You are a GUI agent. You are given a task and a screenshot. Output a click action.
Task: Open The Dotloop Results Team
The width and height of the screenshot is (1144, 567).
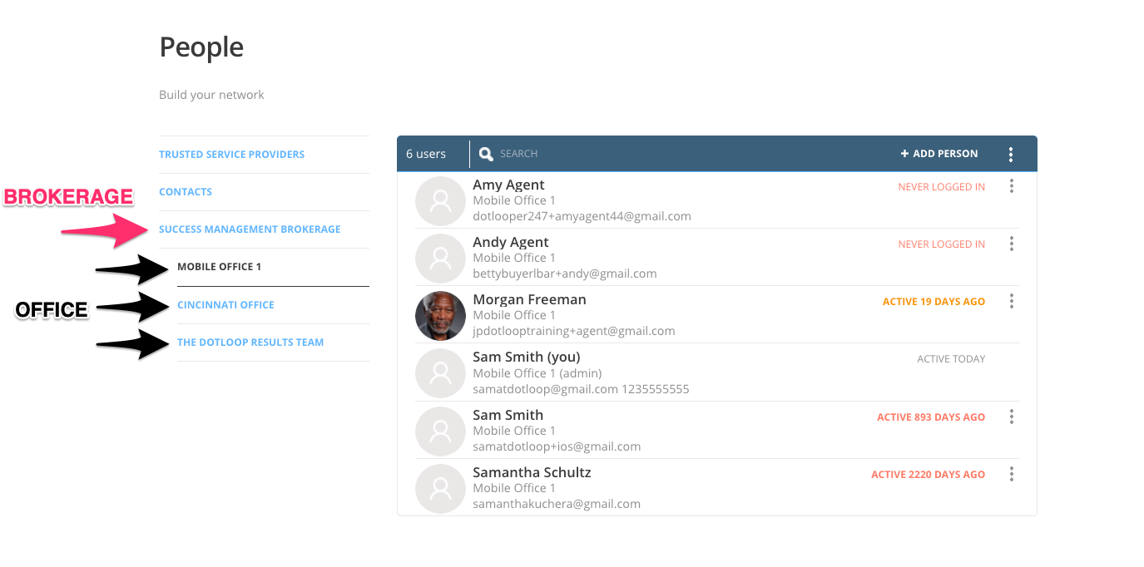pyautogui.click(x=250, y=343)
